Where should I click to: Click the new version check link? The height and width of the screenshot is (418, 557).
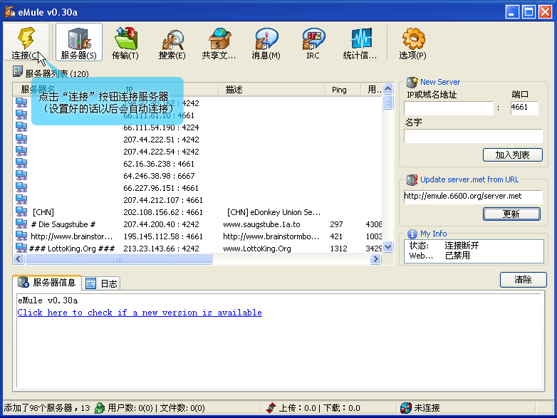[140, 313]
